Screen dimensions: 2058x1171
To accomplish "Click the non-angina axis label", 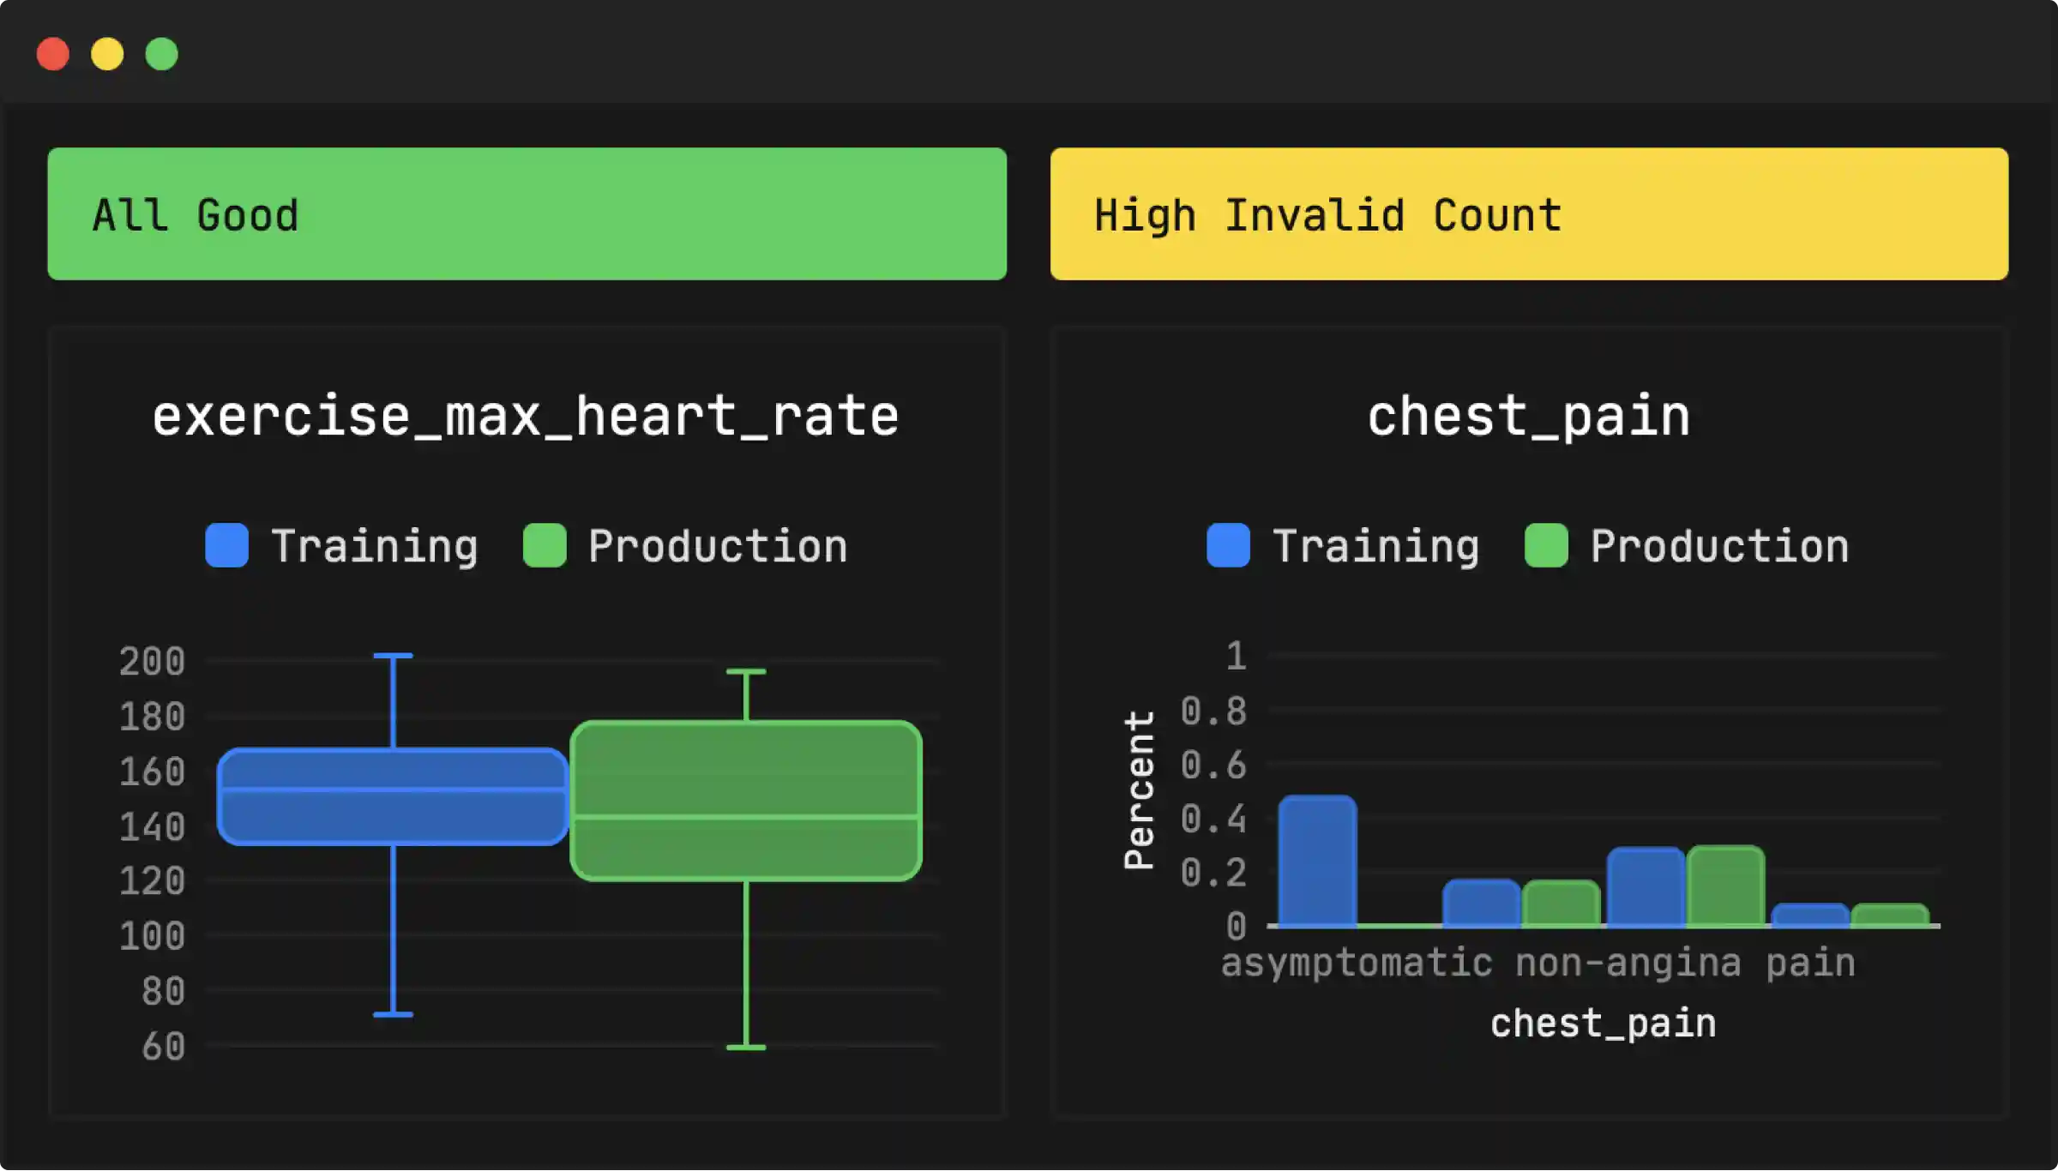I will (1628, 963).
